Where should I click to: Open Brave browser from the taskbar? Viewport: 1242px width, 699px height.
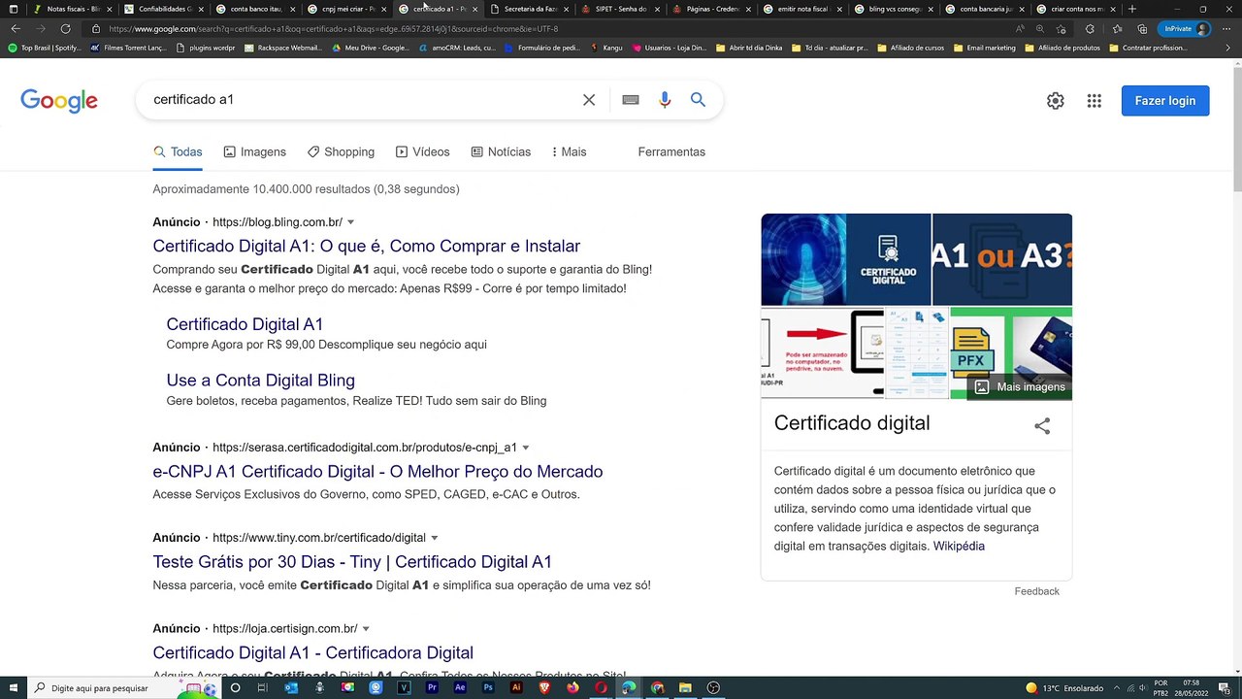tap(544, 688)
